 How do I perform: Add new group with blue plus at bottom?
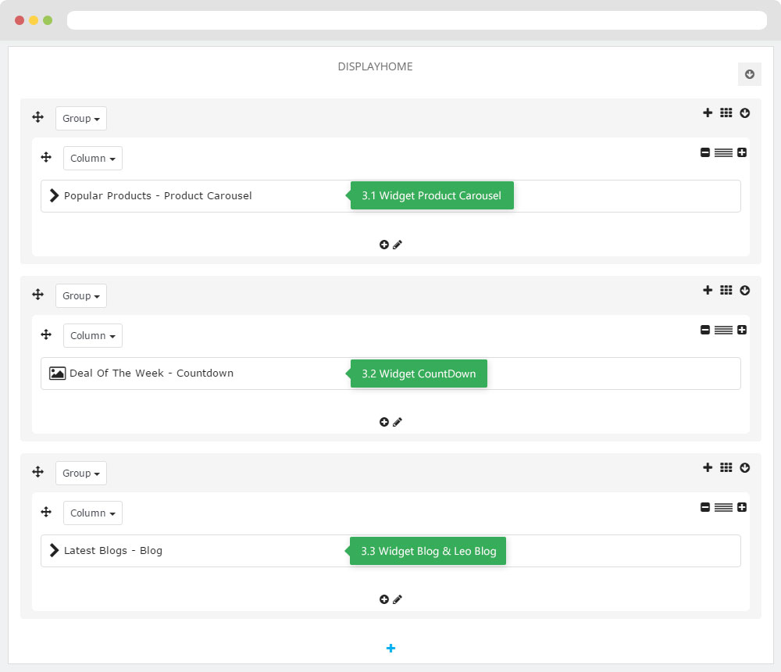(x=390, y=648)
